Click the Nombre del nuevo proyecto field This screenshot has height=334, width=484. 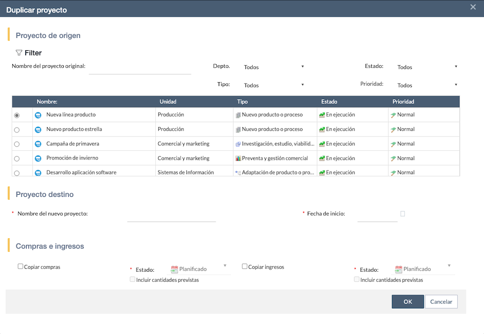tap(171, 216)
